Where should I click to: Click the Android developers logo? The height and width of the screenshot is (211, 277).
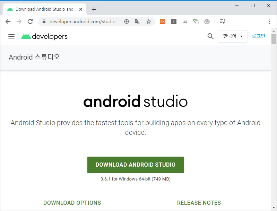click(44, 36)
